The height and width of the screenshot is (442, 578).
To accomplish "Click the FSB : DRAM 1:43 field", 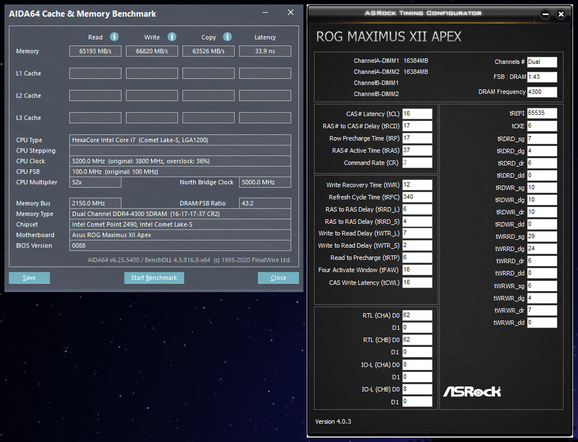I will (x=542, y=77).
